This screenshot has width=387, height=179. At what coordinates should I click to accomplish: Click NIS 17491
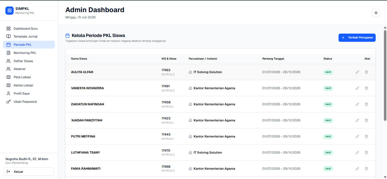pyautogui.click(x=166, y=86)
